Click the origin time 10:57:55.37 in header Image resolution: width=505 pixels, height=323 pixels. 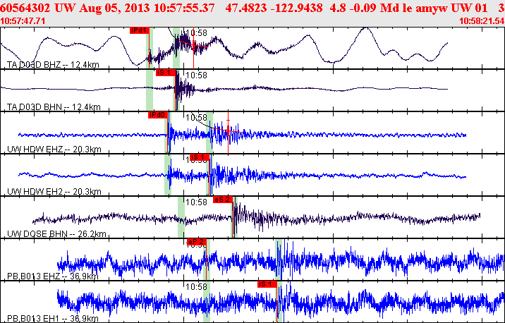pos(184,8)
